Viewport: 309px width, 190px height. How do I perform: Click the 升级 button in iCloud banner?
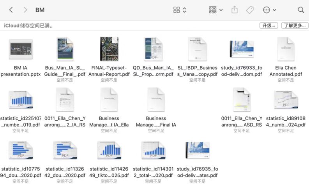[x=268, y=26]
